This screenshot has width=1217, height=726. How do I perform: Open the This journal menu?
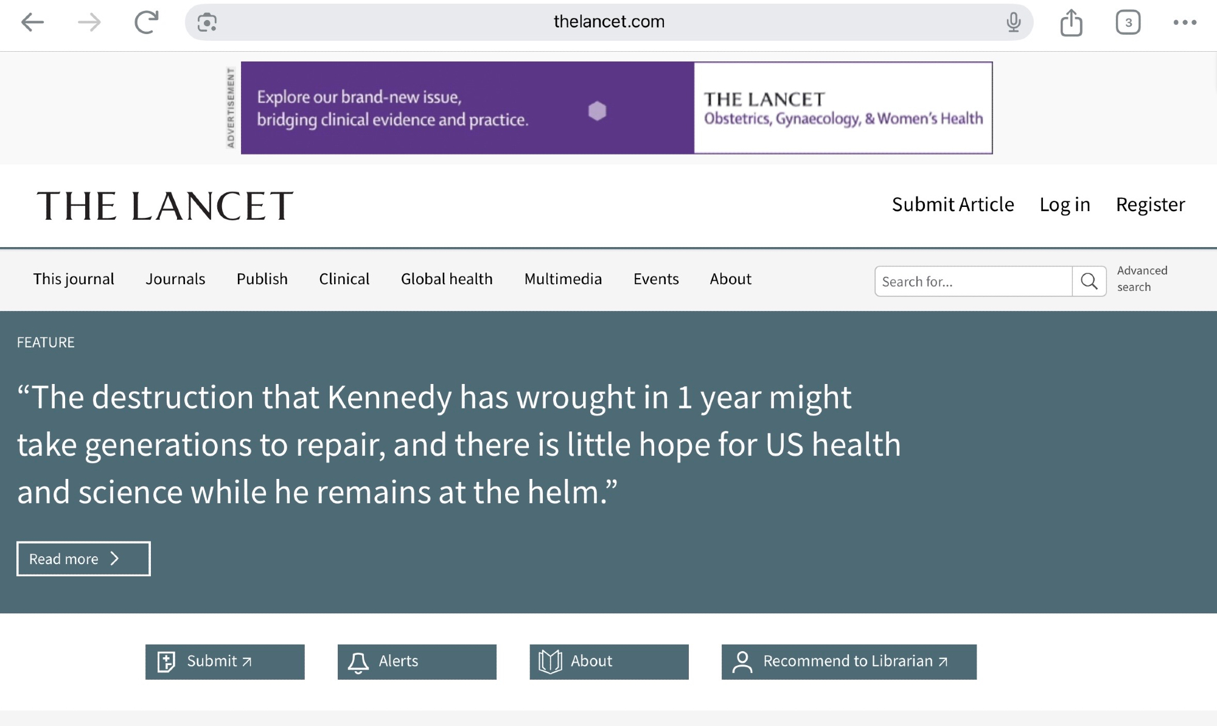tap(74, 279)
